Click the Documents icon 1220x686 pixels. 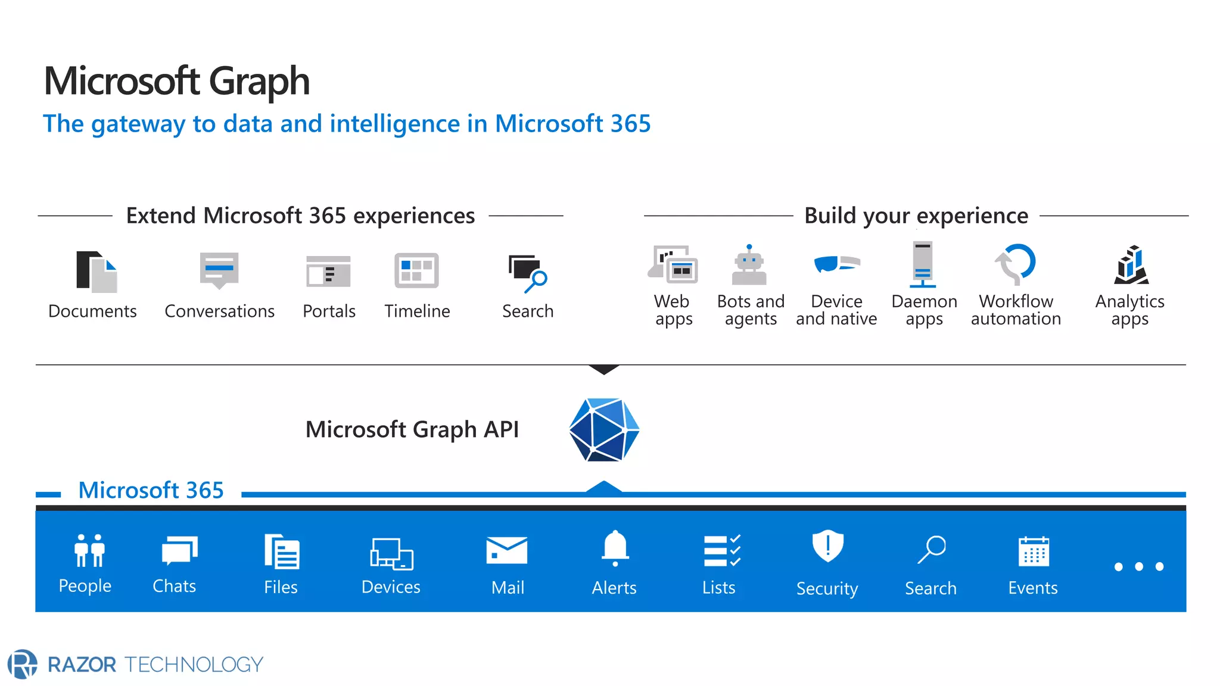tap(97, 272)
